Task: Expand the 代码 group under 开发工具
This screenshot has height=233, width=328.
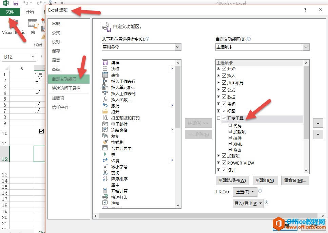Action: pyautogui.click(x=230, y=125)
